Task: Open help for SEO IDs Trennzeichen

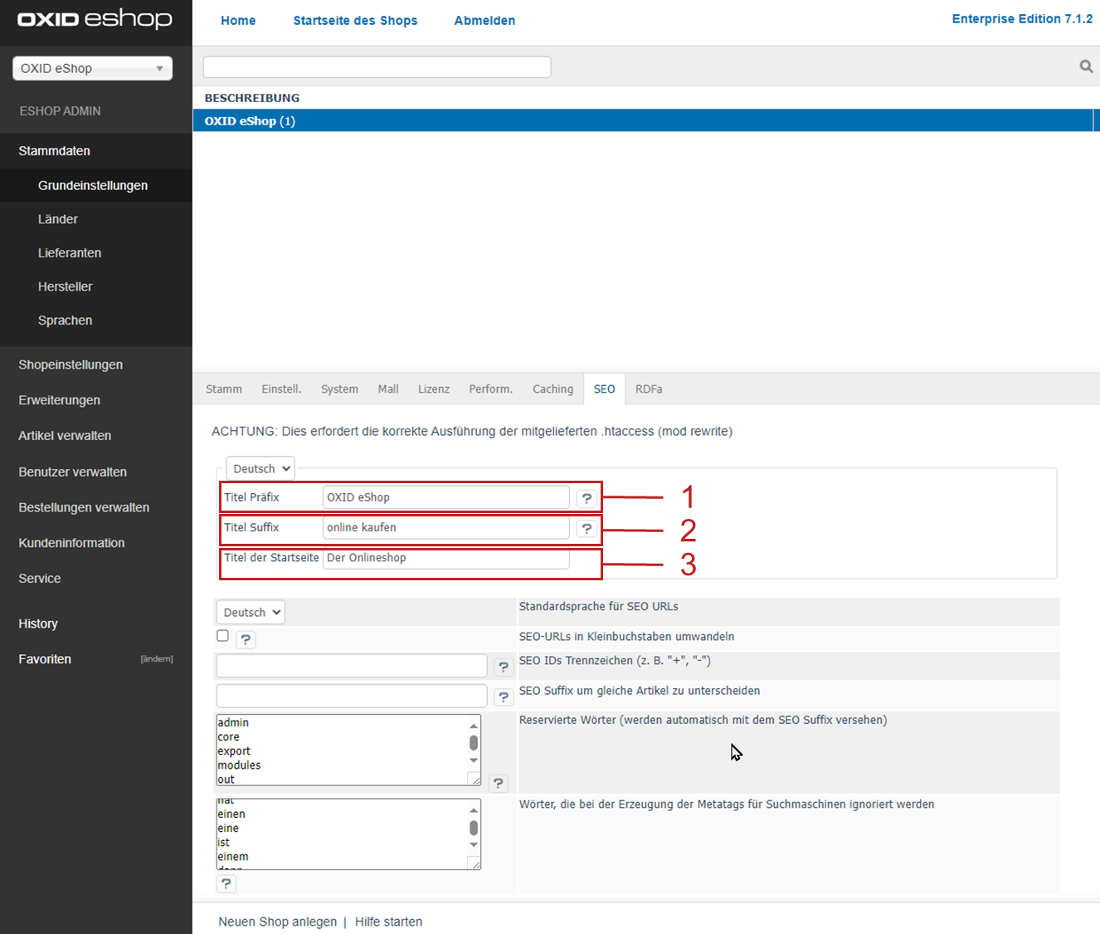Action: (504, 667)
